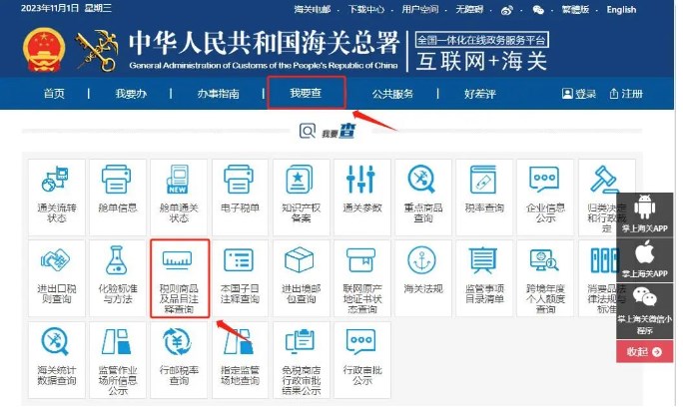Viewport: 683px width, 416px height.
Task: Click the 中华人民共和国海关总署 site title
Action: tap(264, 43)
